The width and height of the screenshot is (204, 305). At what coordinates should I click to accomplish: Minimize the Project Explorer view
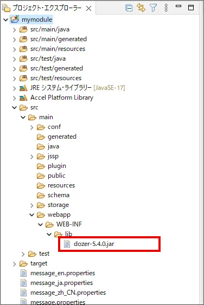pos(178,6)
